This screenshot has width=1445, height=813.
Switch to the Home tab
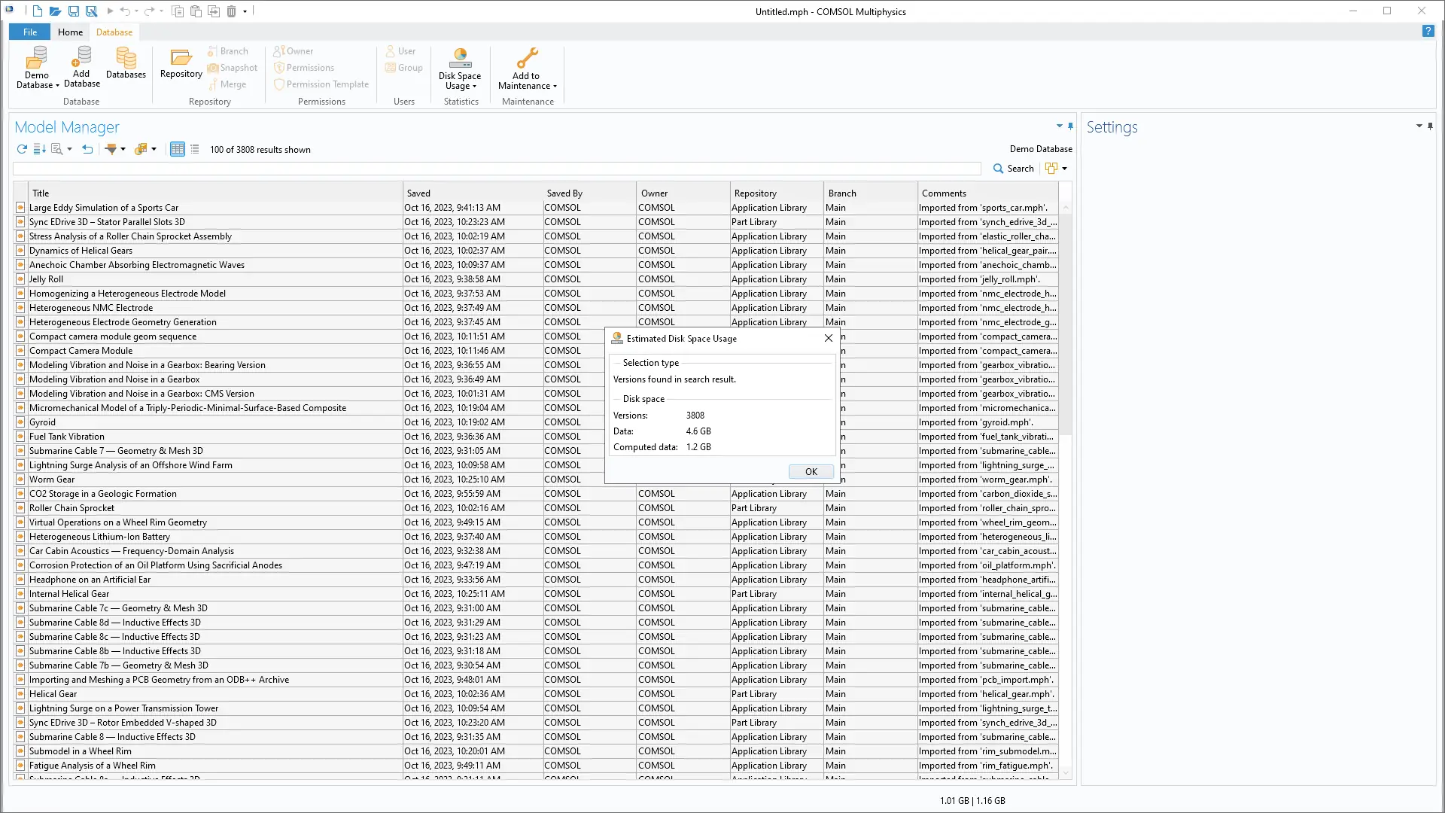click(70, 32)
